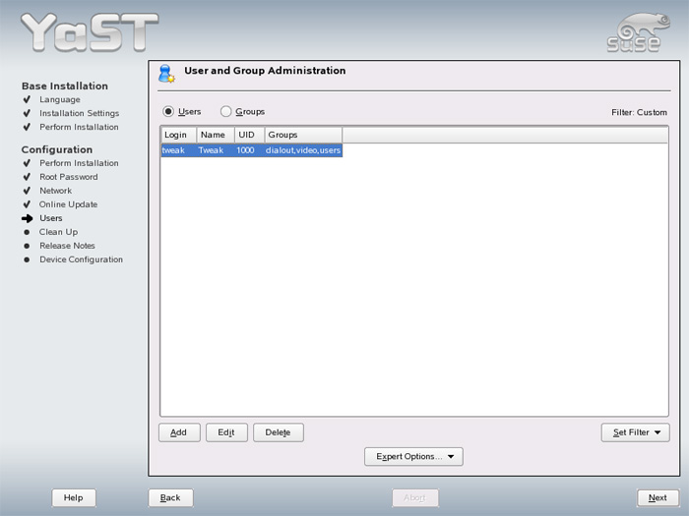Viewport: 689px width, 516px height.
Task: Click 'Release Notes' in the sidebar
Action: [67, 246]
